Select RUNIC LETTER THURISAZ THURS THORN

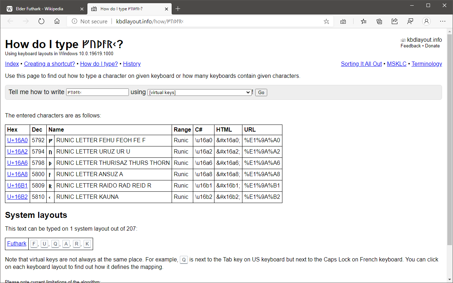113,163
